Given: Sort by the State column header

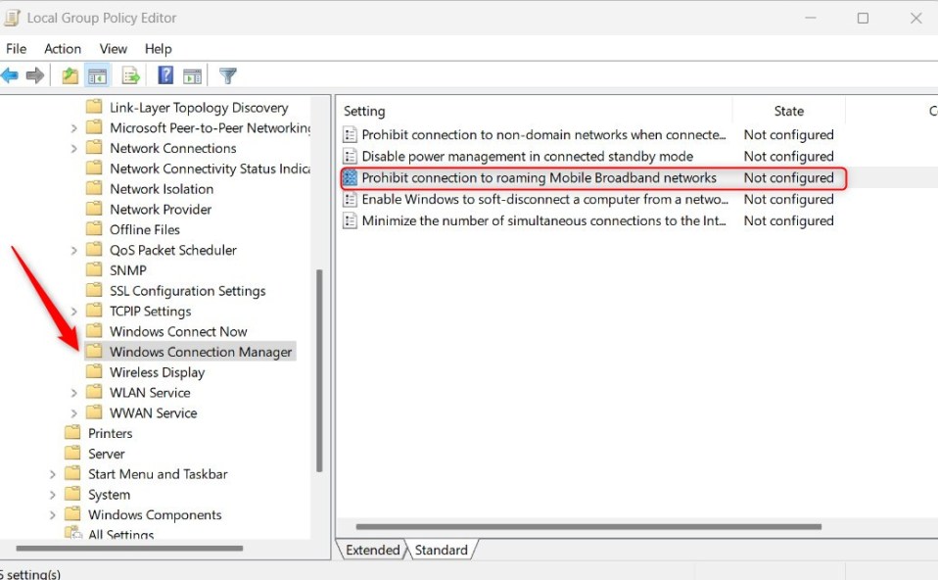Looking at the screenshot, I should click(788, 111).
